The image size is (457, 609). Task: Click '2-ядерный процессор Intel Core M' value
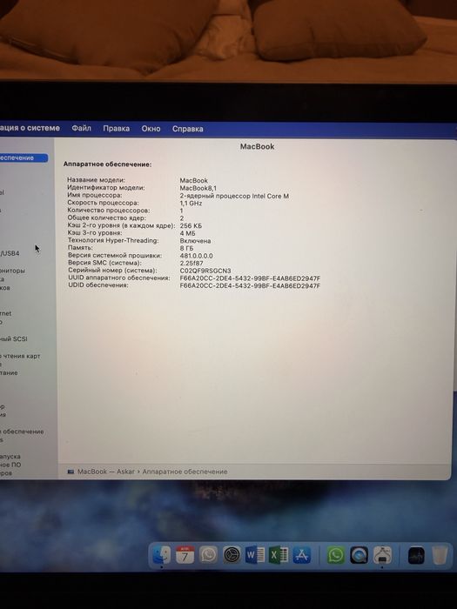click(234, 196)
